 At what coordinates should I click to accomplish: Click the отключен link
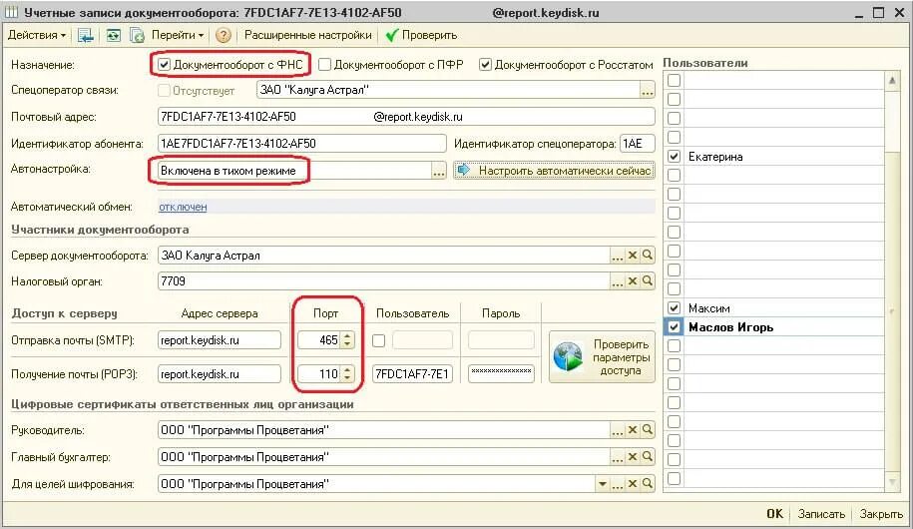183,207
